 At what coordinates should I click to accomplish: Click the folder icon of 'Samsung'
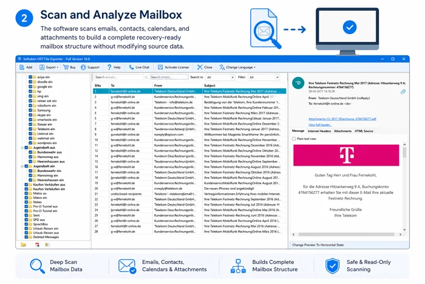35,110
